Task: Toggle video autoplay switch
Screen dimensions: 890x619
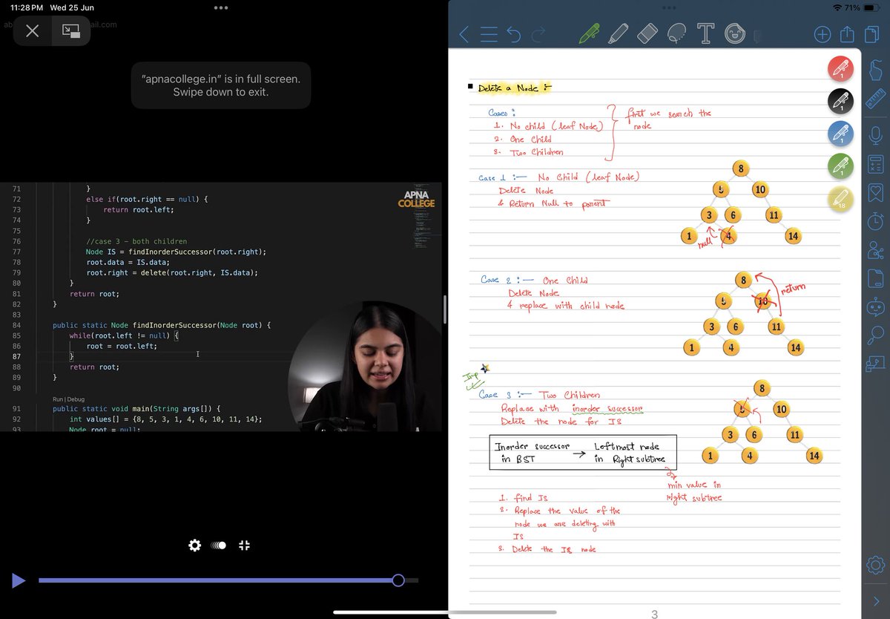Action: pyautogui.click(x=220, y=546)
